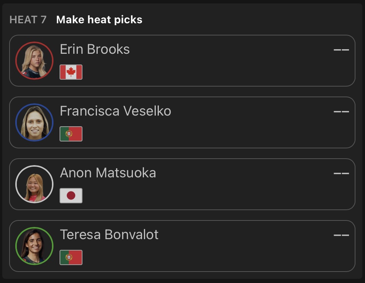Select Erin Brooks name text

[95, 49]
